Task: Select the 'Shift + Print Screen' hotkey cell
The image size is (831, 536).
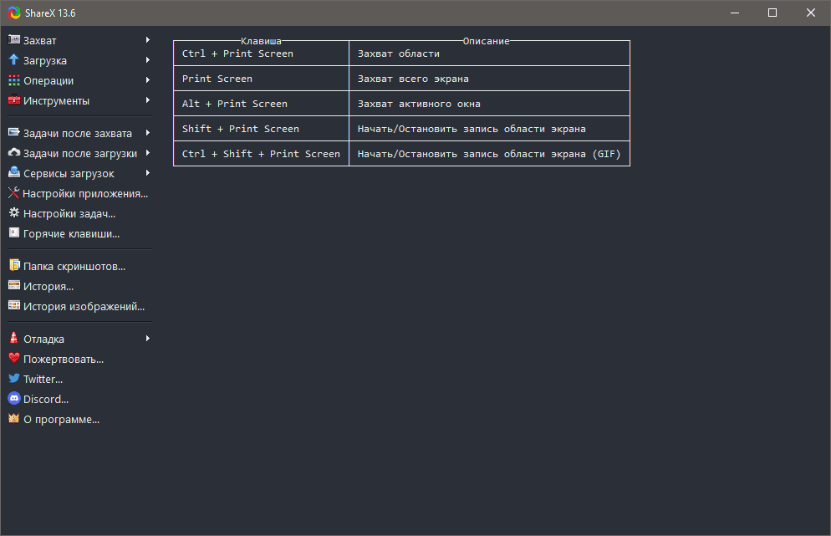Action: tap(262, 128)
